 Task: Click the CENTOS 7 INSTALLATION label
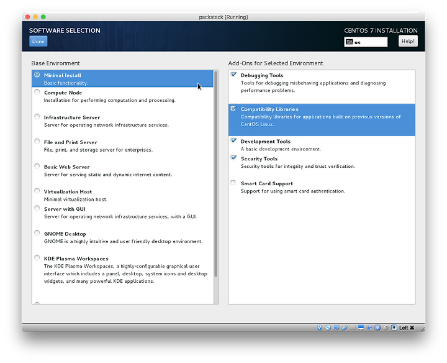tap(381, 30)
